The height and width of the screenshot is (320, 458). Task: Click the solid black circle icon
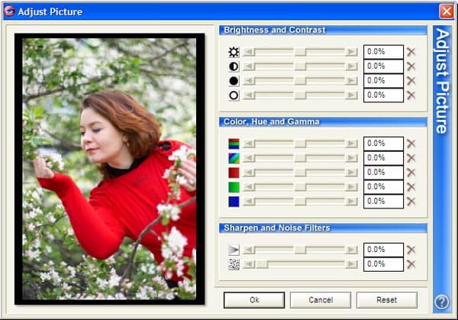click(x=234, y=81)
